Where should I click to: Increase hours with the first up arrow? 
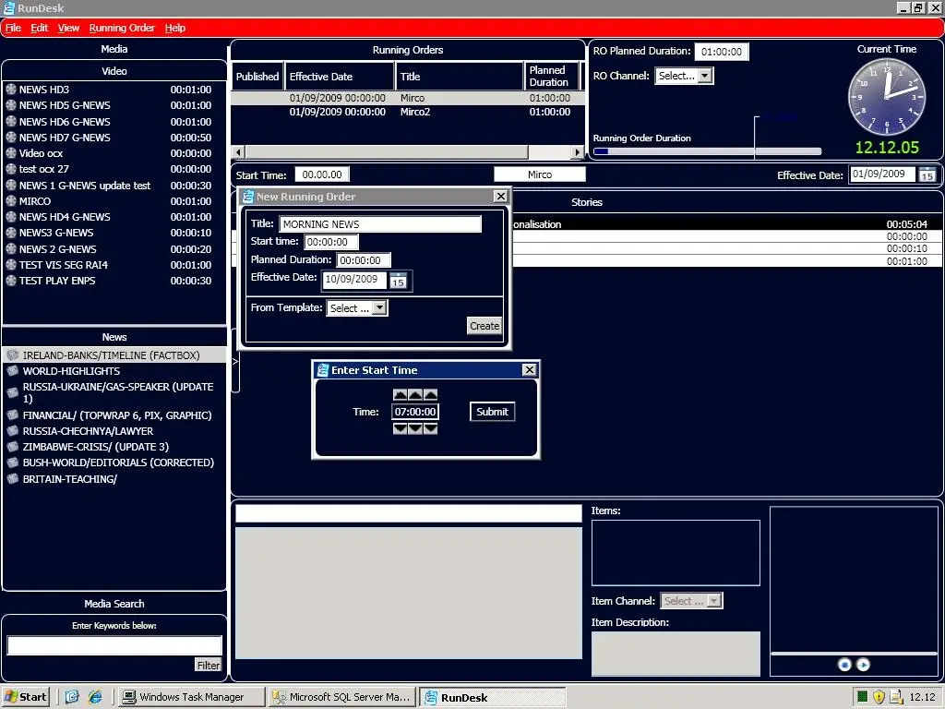tap(400, 395)
